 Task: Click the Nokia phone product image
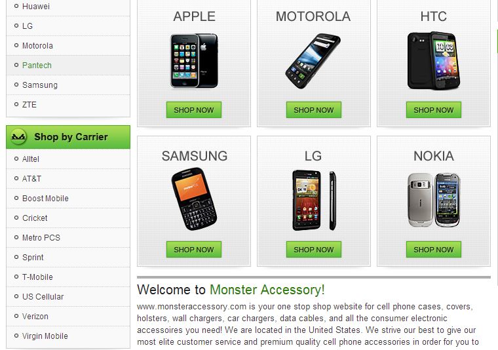tap(434, 200)
